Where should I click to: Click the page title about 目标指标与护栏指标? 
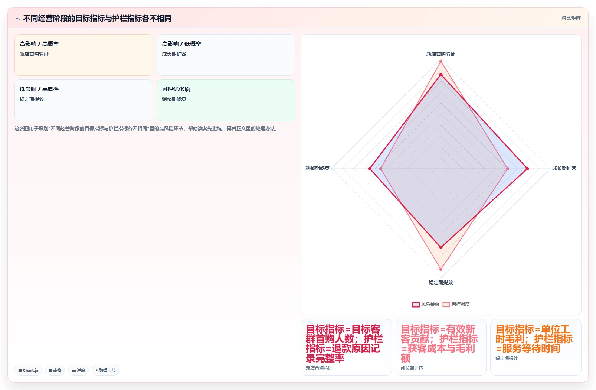[x=97, y=18]
